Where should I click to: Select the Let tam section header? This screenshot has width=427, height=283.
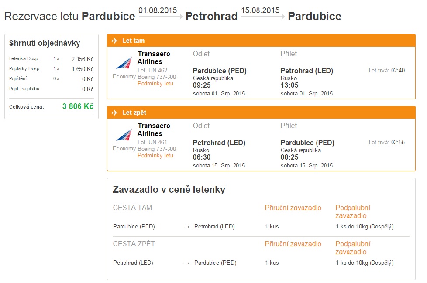pos(261,41)
